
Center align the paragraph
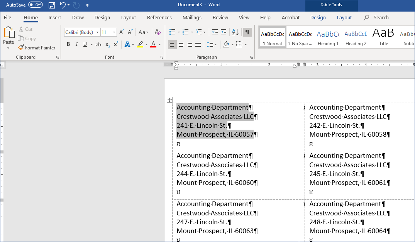click(x=181, y=44)
